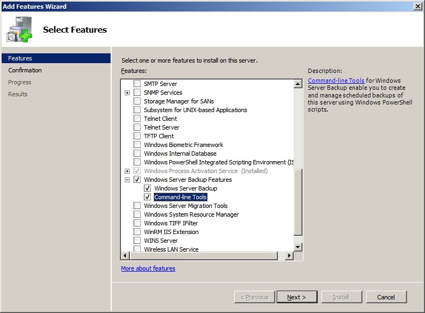Click the Next button
This screenshot has height=313, width=425.
click(297, 297)
